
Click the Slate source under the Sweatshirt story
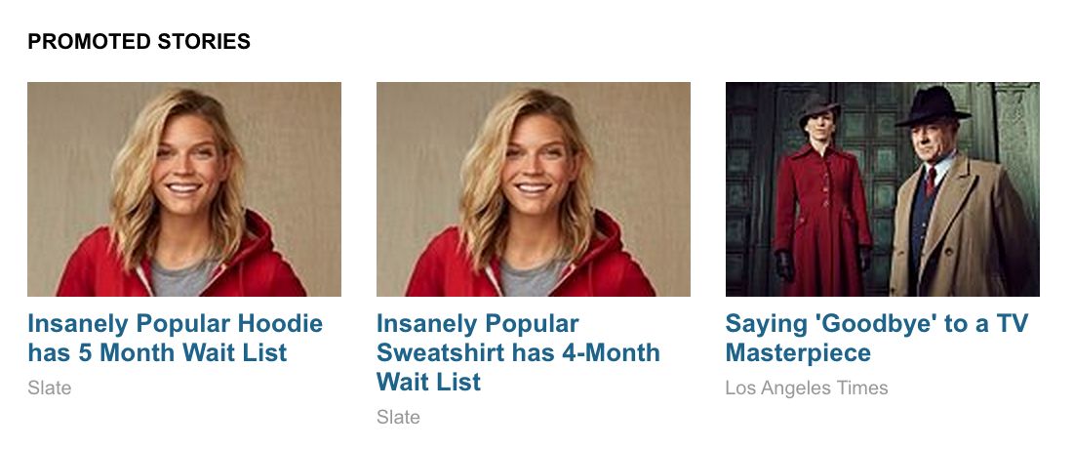[x=398, y=417]
